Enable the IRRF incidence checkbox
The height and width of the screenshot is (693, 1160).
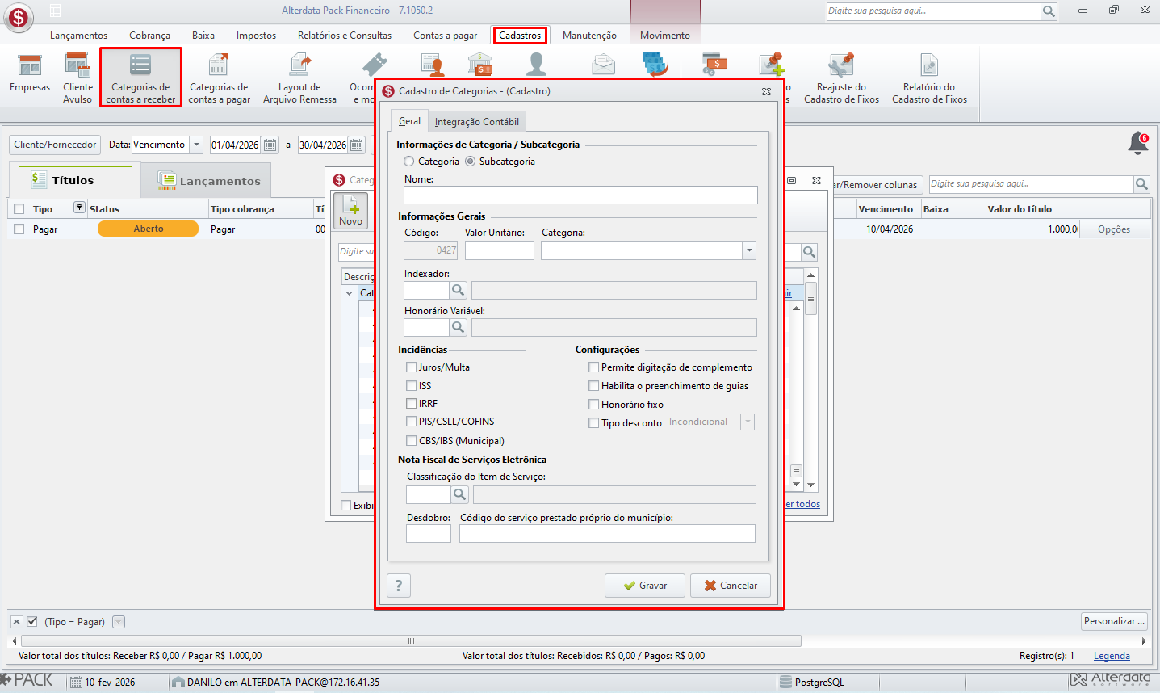(412, 404)
